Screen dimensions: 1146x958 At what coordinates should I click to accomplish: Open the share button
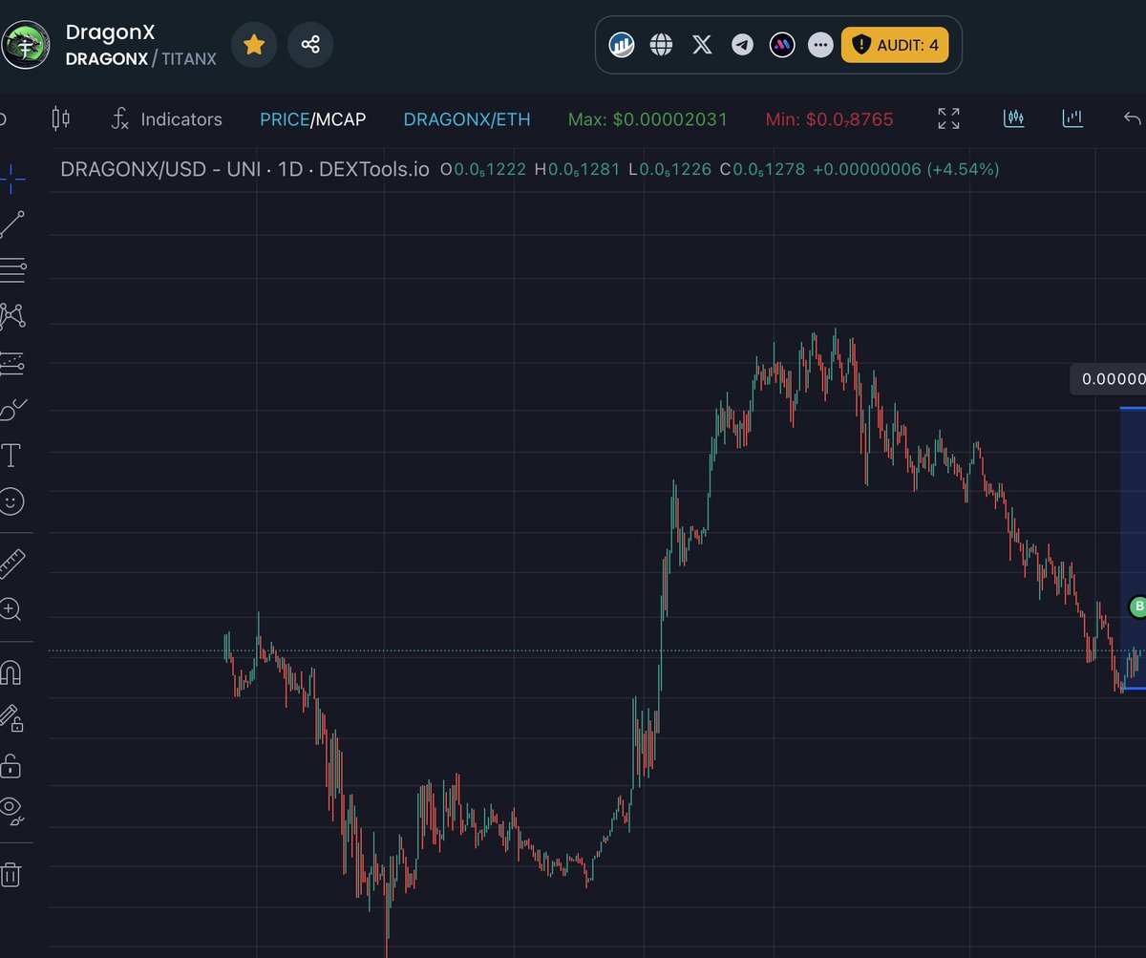[310, 45]
